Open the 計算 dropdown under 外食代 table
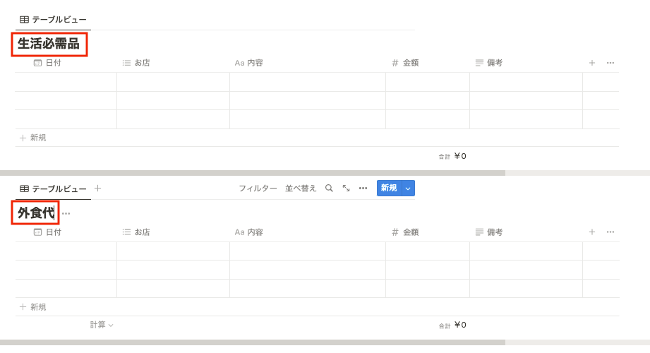The image size is (650, 353). click(102, 325)
